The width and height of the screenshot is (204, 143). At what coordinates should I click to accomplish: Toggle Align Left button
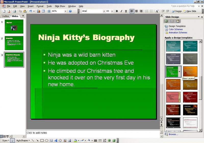click(x=132, y=11)
